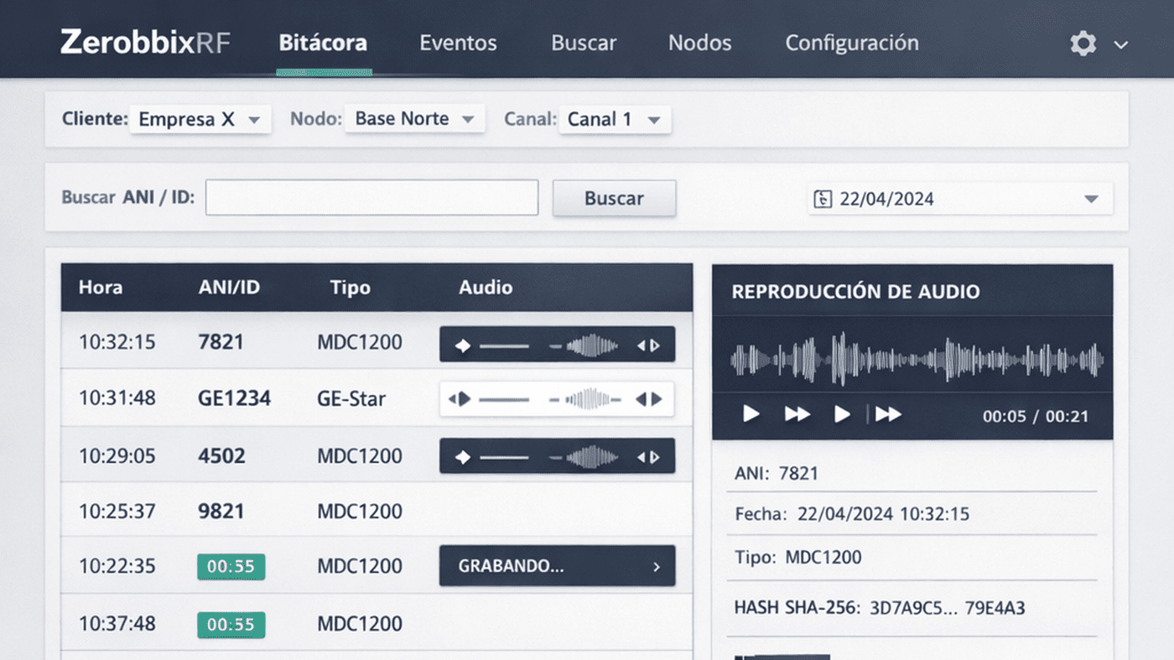Click the fast-forward icon in the playback panel

click(x=796, y=413)
